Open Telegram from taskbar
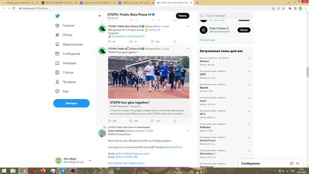309x174 pixels. tap(63, 171)
